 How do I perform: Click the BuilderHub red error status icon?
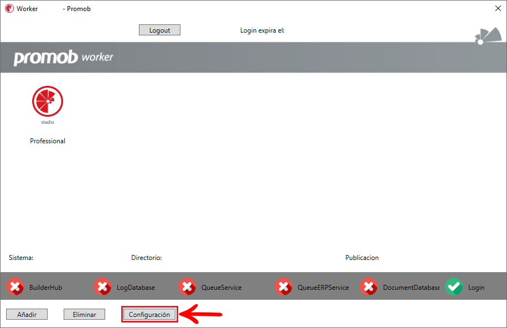(15, 287)
